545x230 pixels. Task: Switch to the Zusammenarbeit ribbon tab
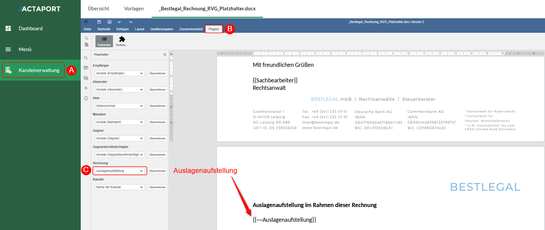[x=191, y=29]
